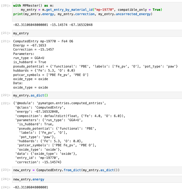
Task: Click the ''entry_id': 'mp-19770'' line
Action: (x=37, y=158)
